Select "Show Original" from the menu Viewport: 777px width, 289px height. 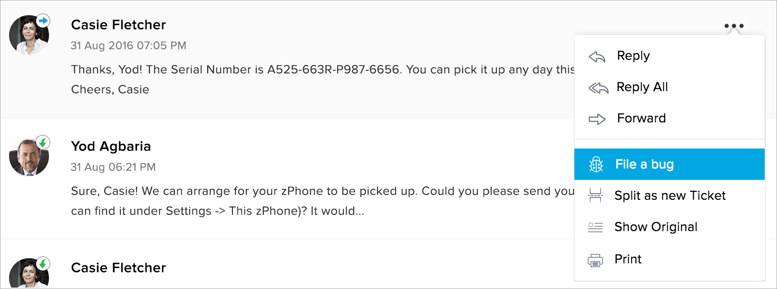pyautogui.click(x=656, y=227)
